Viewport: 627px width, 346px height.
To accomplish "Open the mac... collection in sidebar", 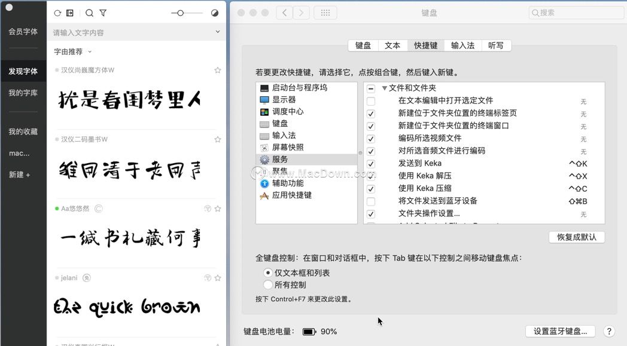I will point(19,153).
